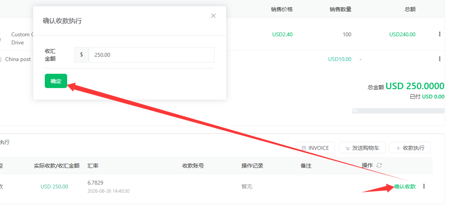Screen dimensions: 455x212
Task: Open the more options menu beside 确认收款
Action: [x=424, y=187]
